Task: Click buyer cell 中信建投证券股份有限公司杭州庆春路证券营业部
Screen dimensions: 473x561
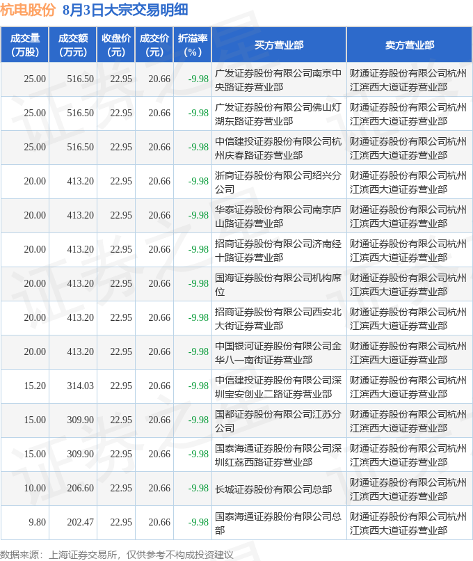Action: 279,148
